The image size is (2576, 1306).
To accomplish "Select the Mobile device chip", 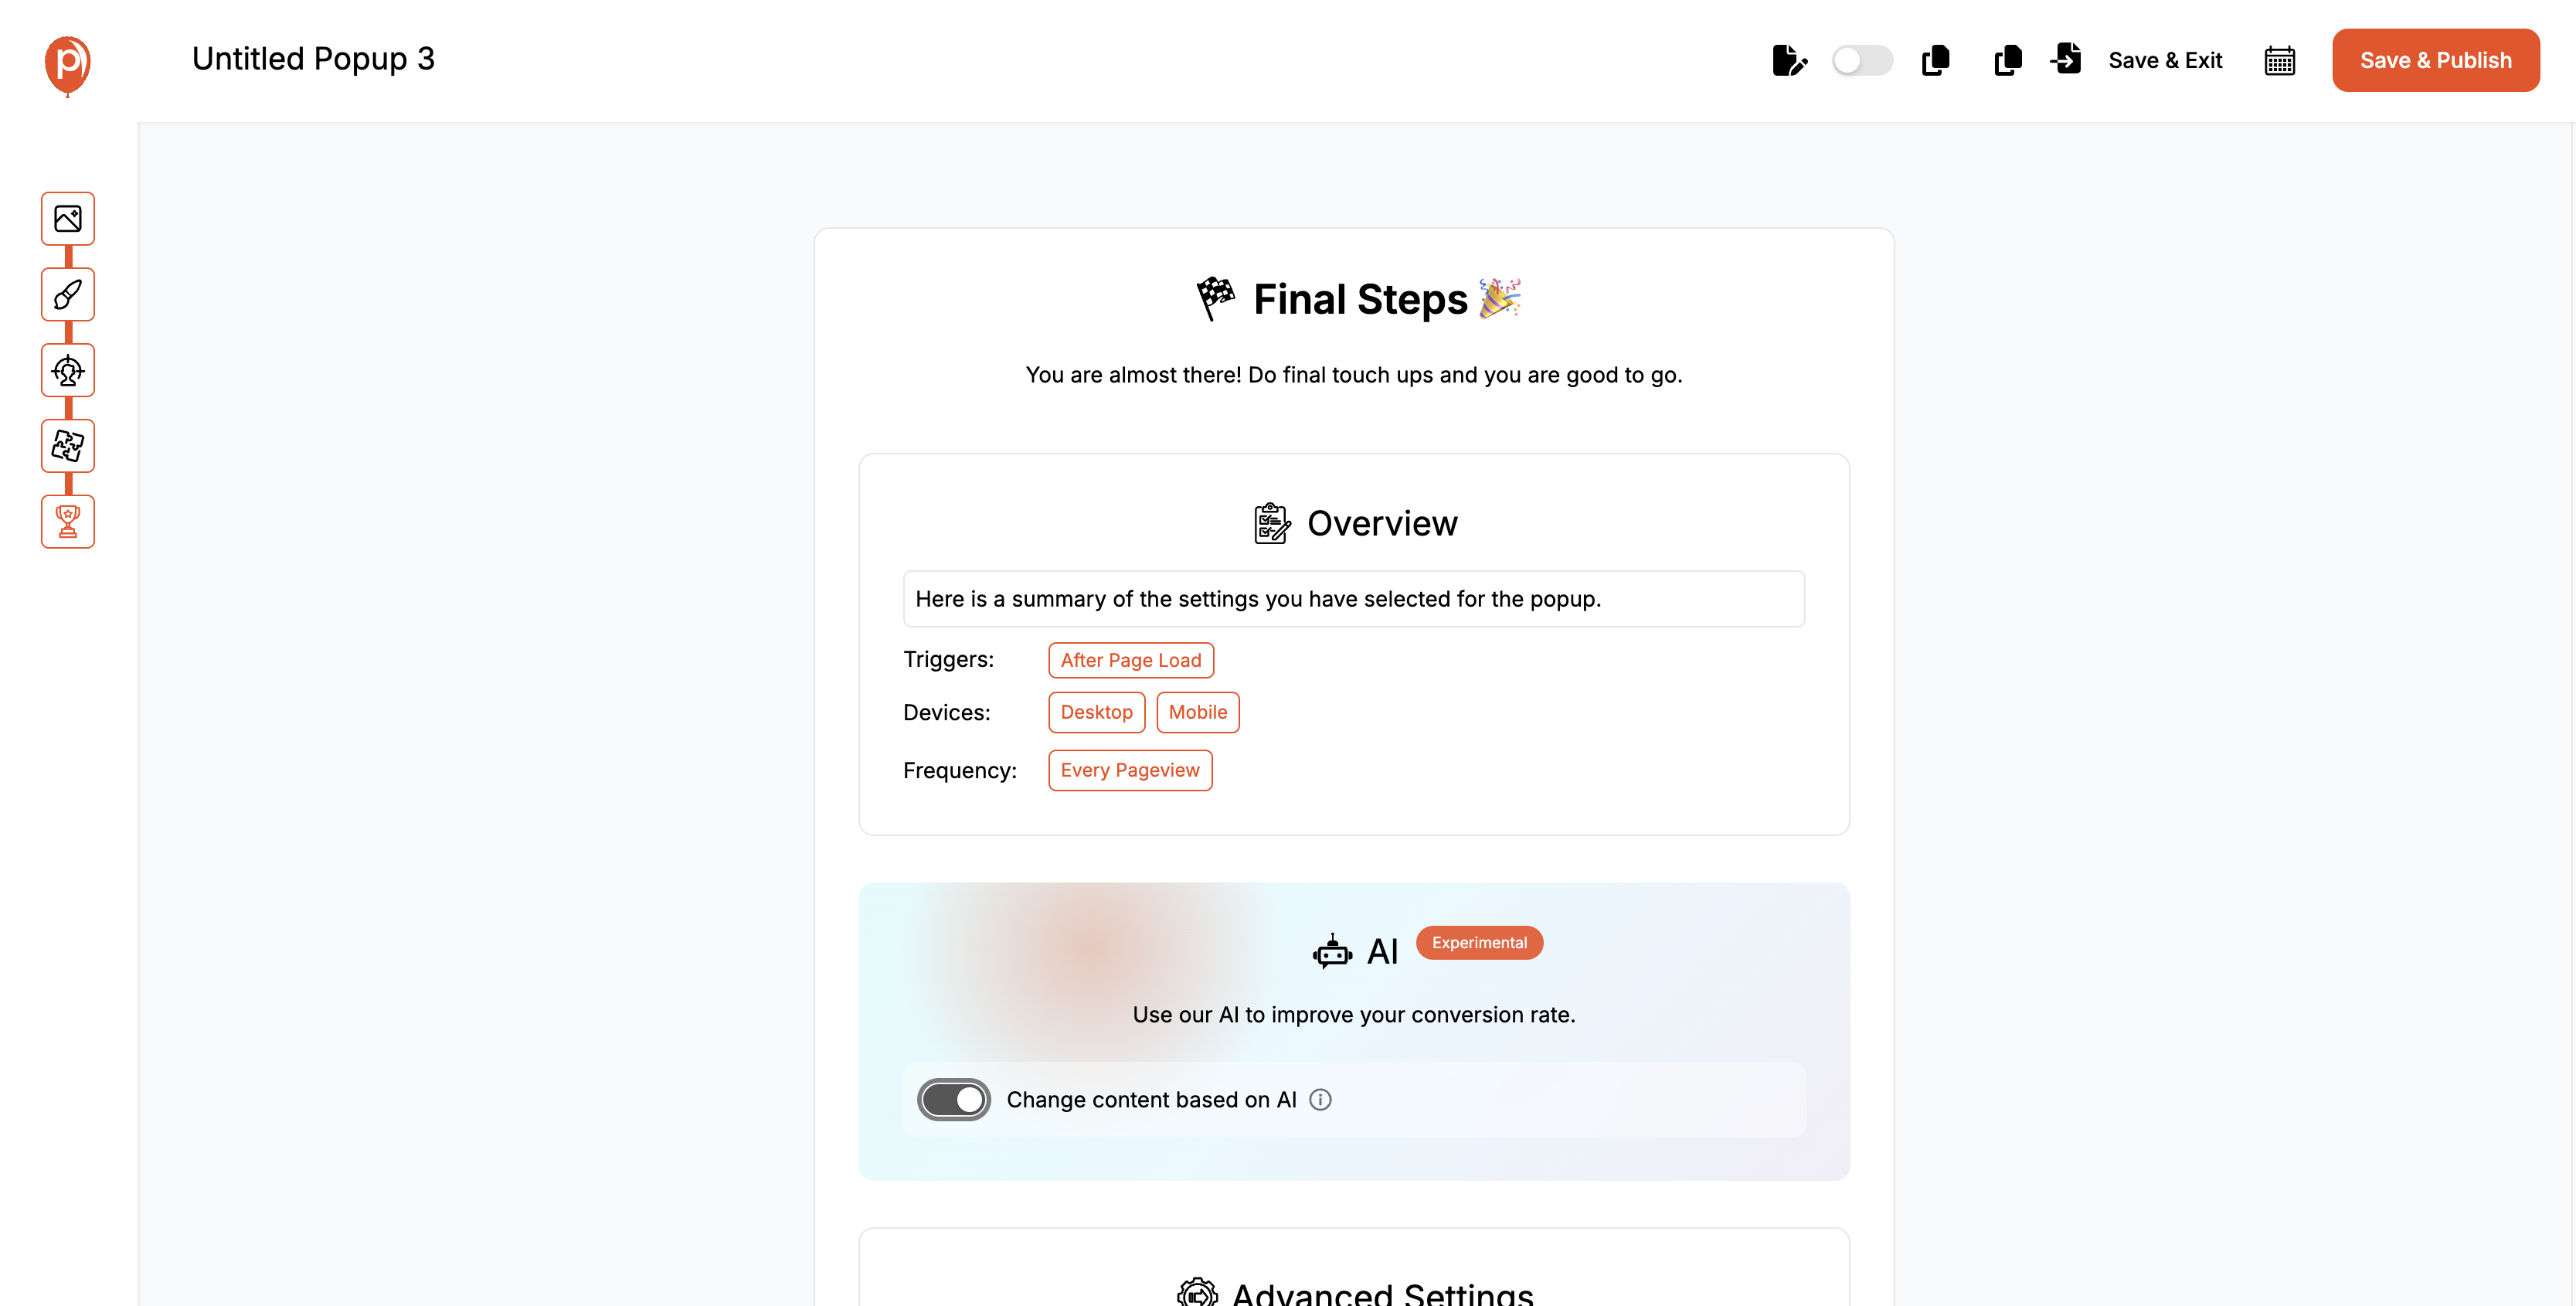I will 1197,712.
